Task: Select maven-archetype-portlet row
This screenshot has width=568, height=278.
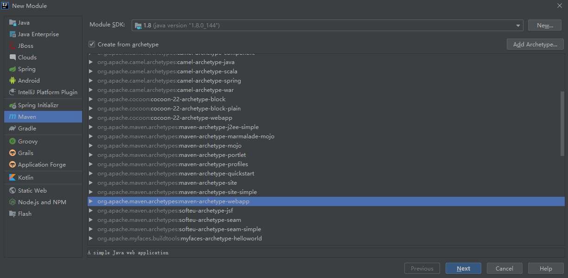Action: pos(326,155)
